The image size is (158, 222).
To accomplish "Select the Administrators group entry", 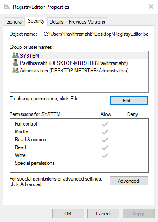I will pyautogui.click(x=79, y=71).
